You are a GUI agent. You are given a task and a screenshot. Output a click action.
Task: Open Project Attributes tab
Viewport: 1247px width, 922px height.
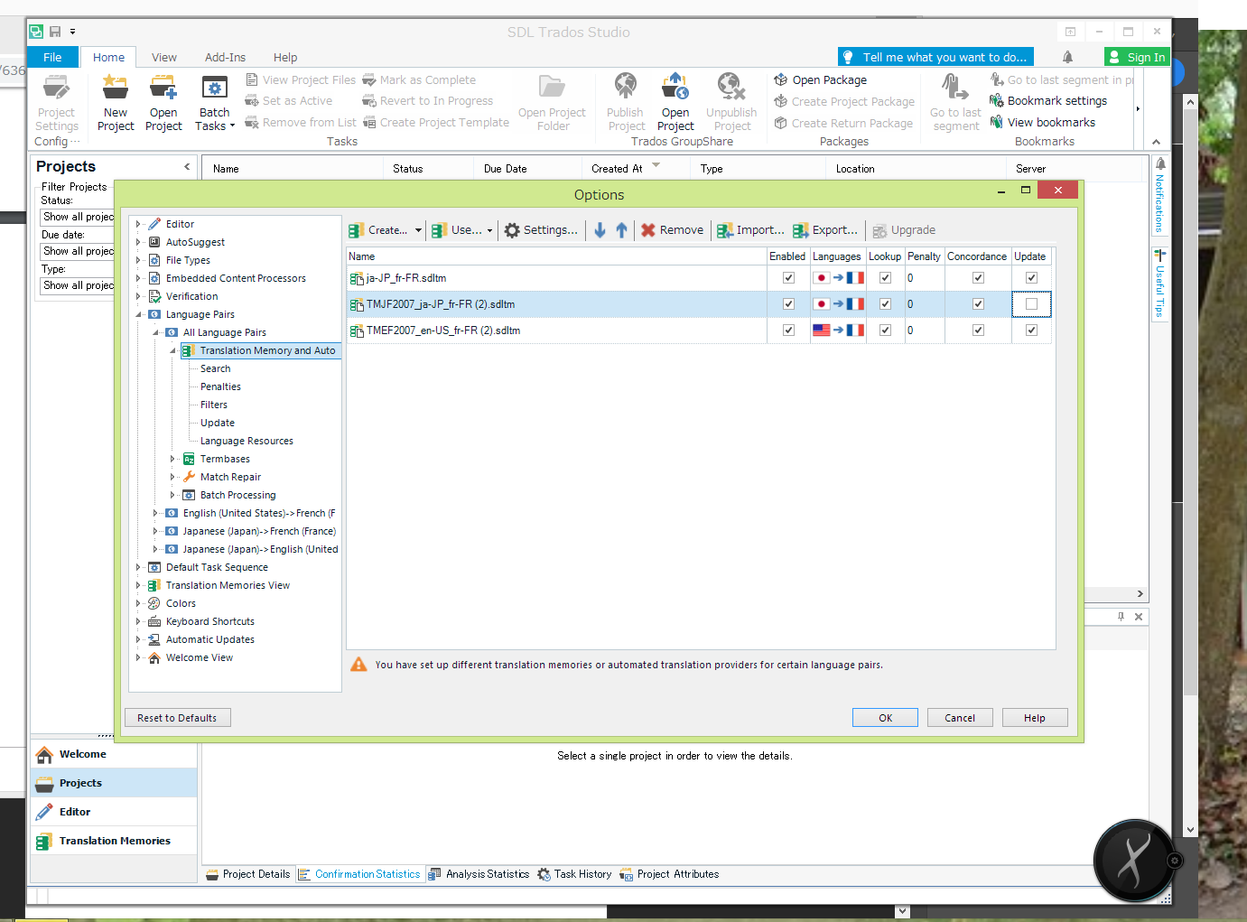[669, 874]
